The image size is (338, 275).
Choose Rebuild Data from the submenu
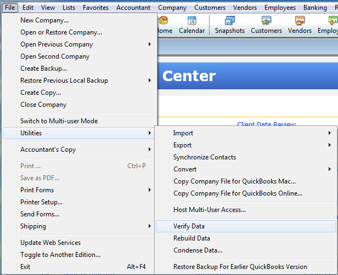pos(191,238)
